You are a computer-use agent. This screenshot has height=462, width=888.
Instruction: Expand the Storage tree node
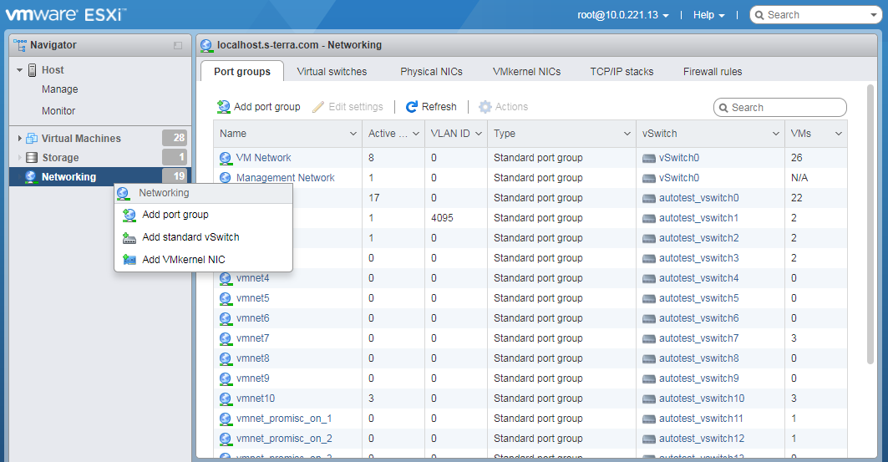point(20,157)
